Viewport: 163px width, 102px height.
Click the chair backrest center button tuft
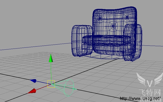tap(113, 26)
